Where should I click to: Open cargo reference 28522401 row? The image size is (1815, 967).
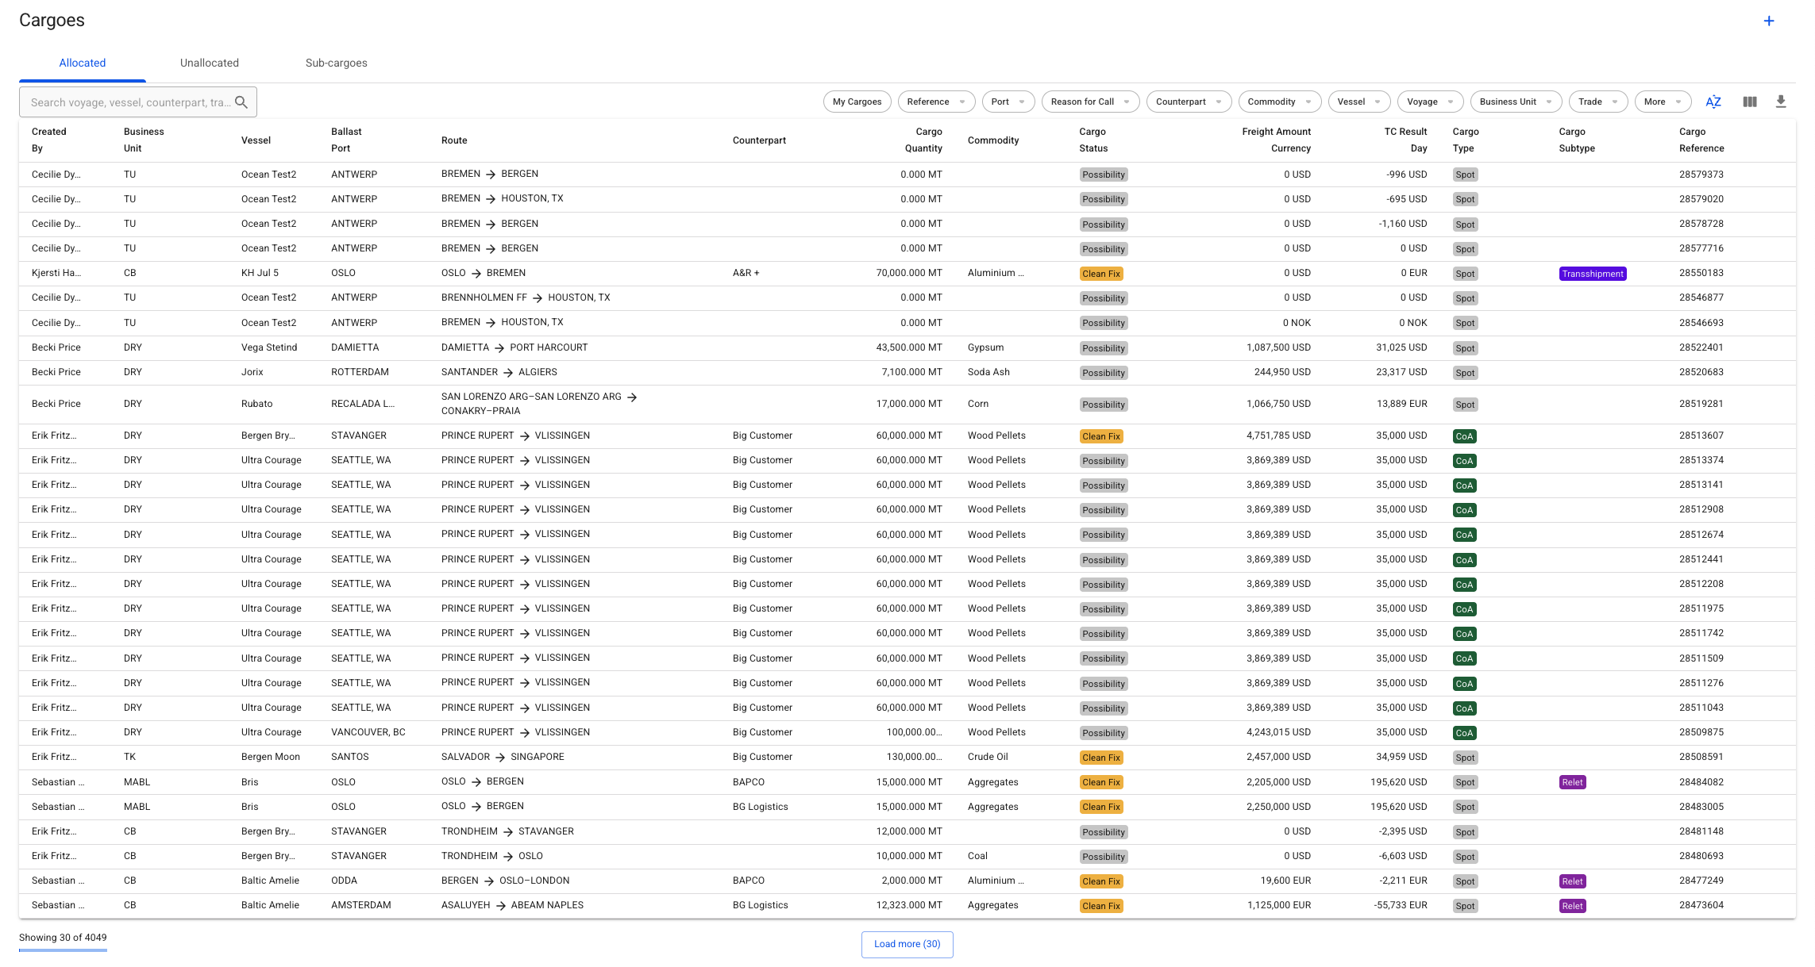coord(1701,347)
